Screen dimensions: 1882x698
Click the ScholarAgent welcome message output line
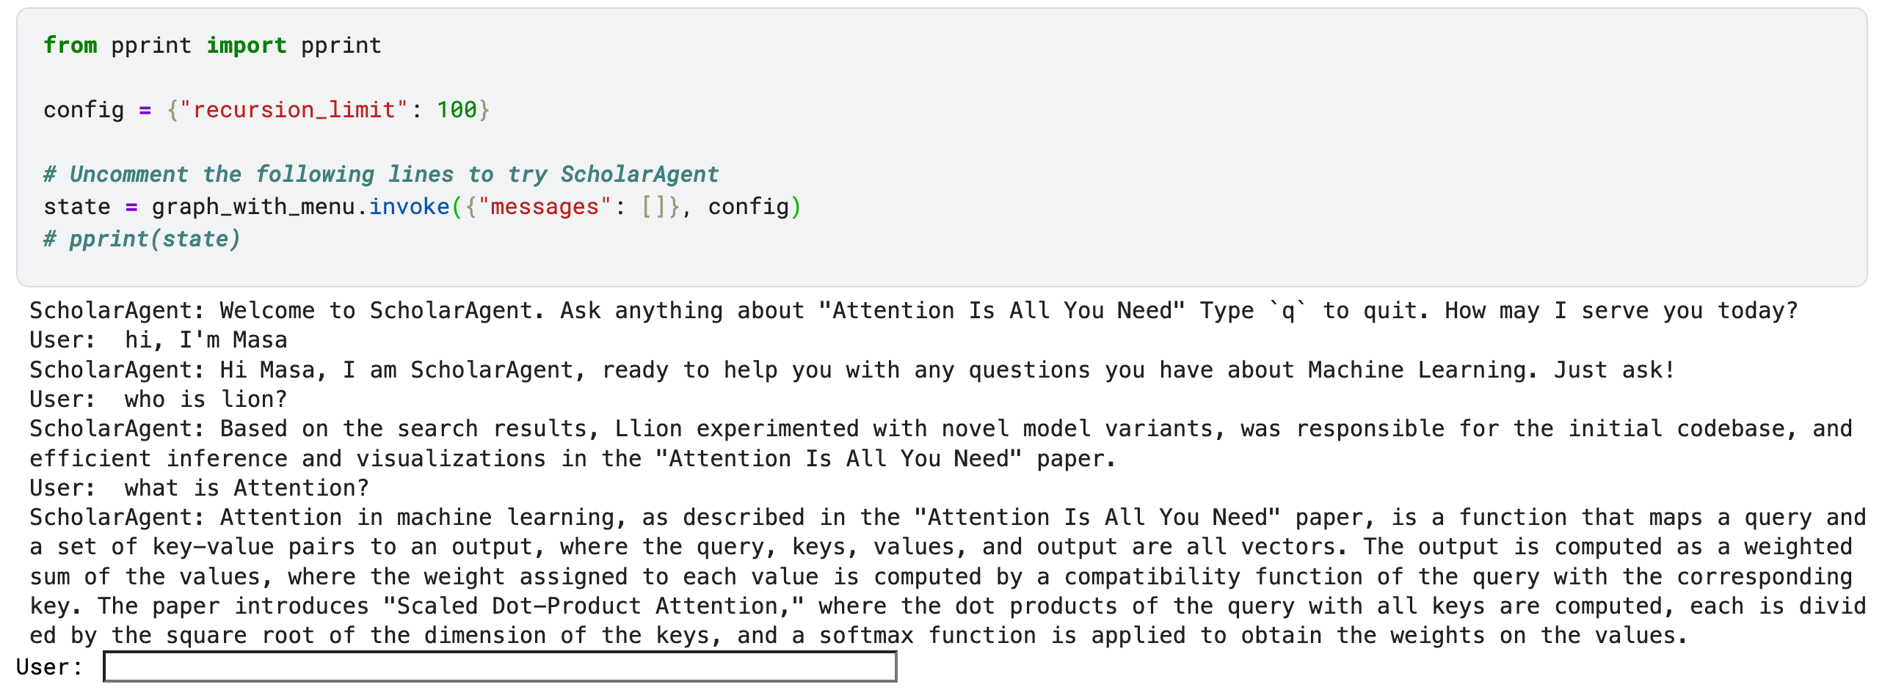(x=913, y=311)
